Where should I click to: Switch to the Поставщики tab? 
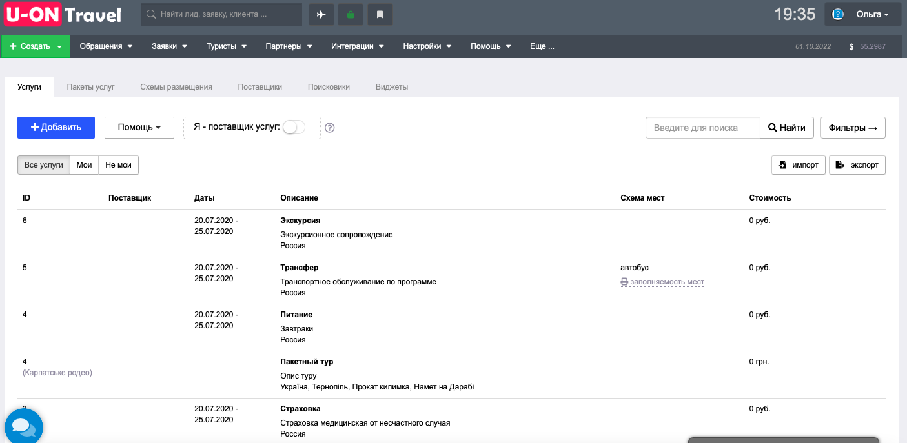[x=260, y=86]
